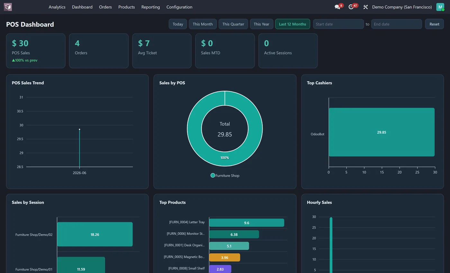Screen dimensions: 450x273
Task: Toggle Furniture Shop legend marker
Action: click(x=212, y=175)
